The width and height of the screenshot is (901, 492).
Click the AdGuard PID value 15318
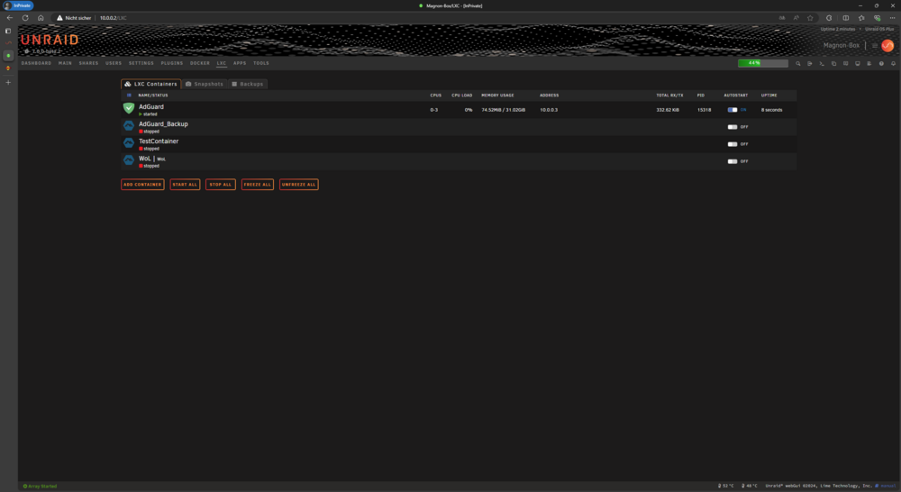click(x=704, y=110)
